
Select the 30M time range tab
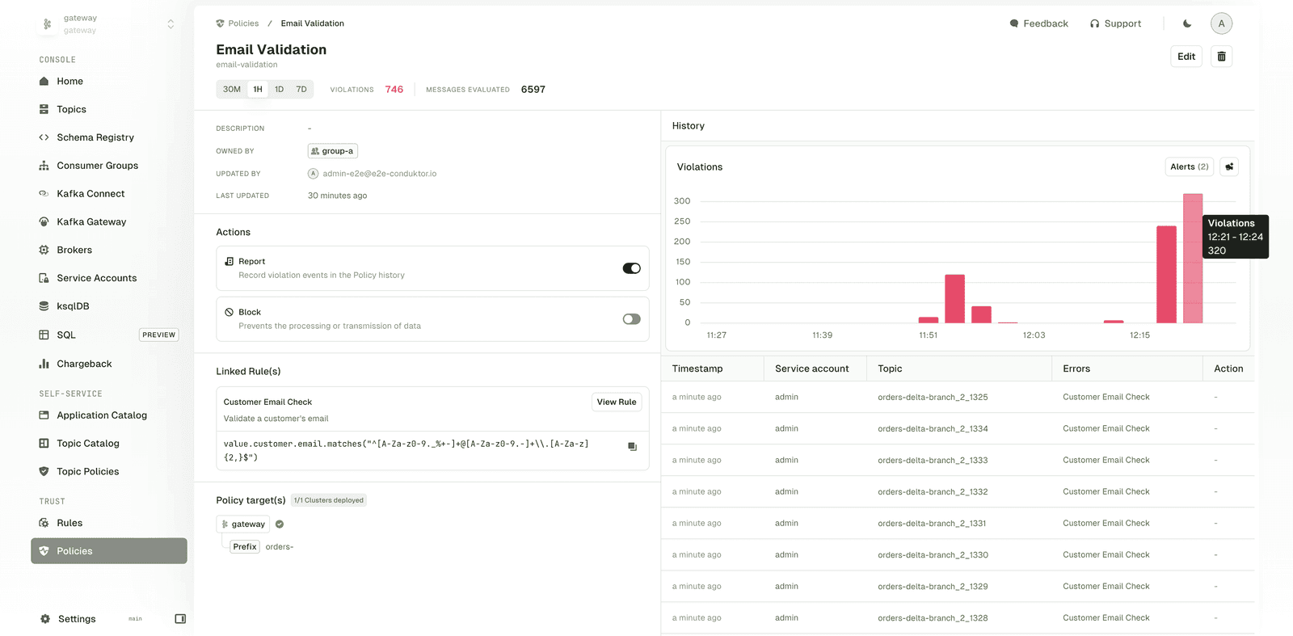click(x=232, y=90)
